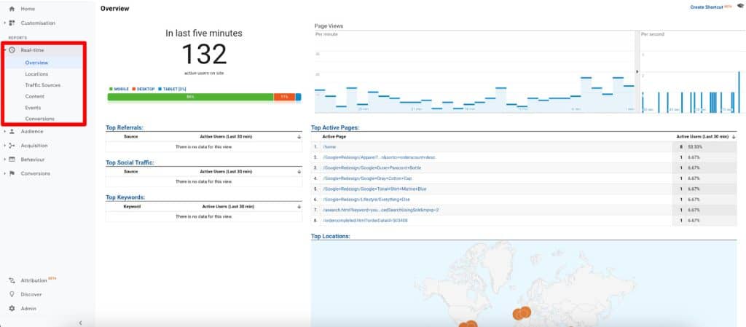This screenshot has width=746, height=327.
Task: Click the orange desktop segment of device bar
Action: pos(285,97)
